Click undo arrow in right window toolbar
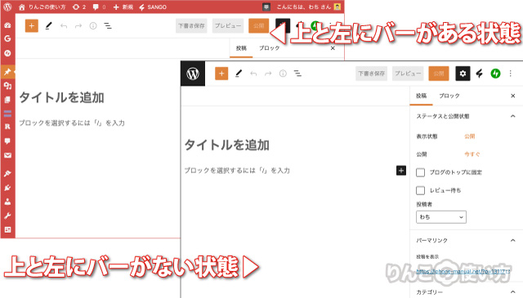The width and height of the screenshot is (523, 298). [x=253, y=73]
